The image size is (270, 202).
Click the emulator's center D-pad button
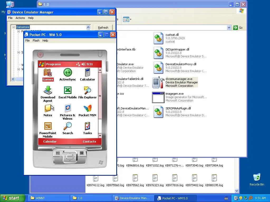[x=70, y=157]
